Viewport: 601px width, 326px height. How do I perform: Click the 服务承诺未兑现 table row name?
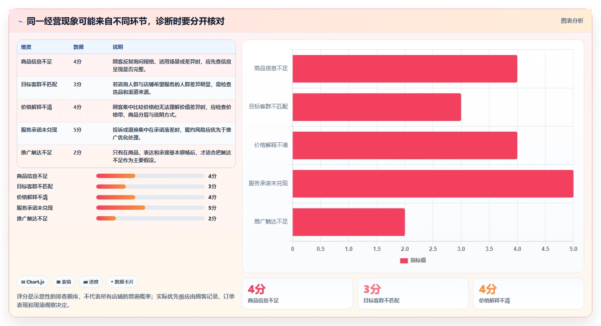coord(39,130)
